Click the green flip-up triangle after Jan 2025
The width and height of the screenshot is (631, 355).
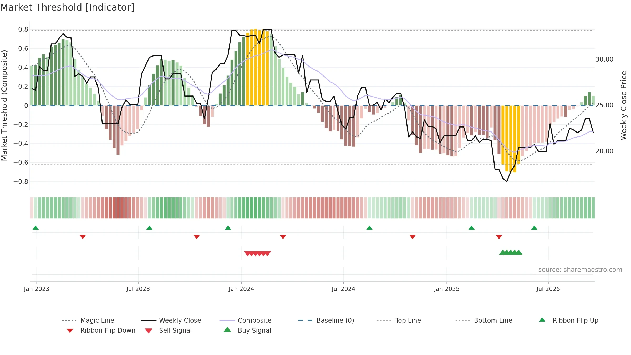pyautogui.click(x=471, y=228)
